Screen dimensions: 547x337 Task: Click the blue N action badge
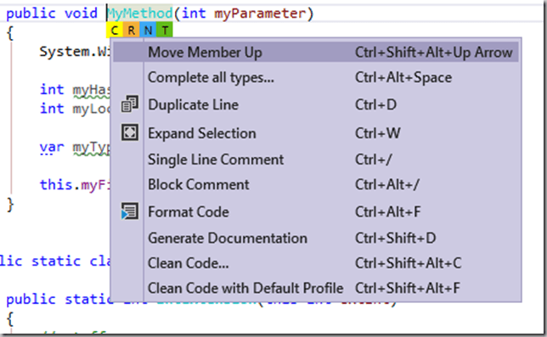click(148, 31)
